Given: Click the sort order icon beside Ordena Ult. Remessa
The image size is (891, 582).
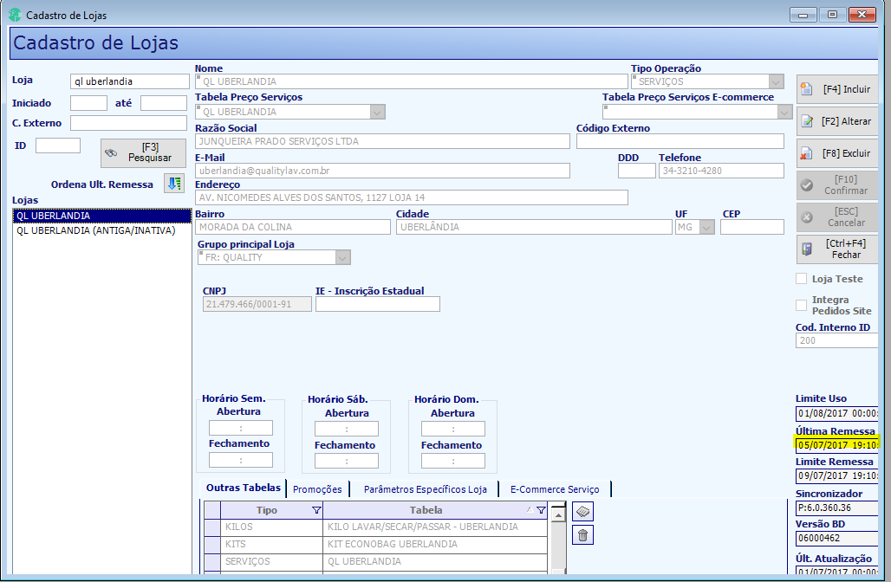Looking at the screenshot, I should point(174,184).
